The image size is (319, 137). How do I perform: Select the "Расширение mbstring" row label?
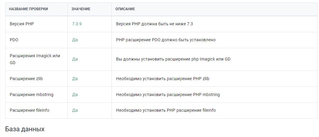31,95
